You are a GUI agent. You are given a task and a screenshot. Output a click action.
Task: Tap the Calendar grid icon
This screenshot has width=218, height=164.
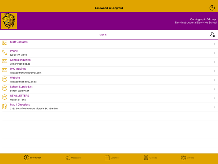coord(107,157)
